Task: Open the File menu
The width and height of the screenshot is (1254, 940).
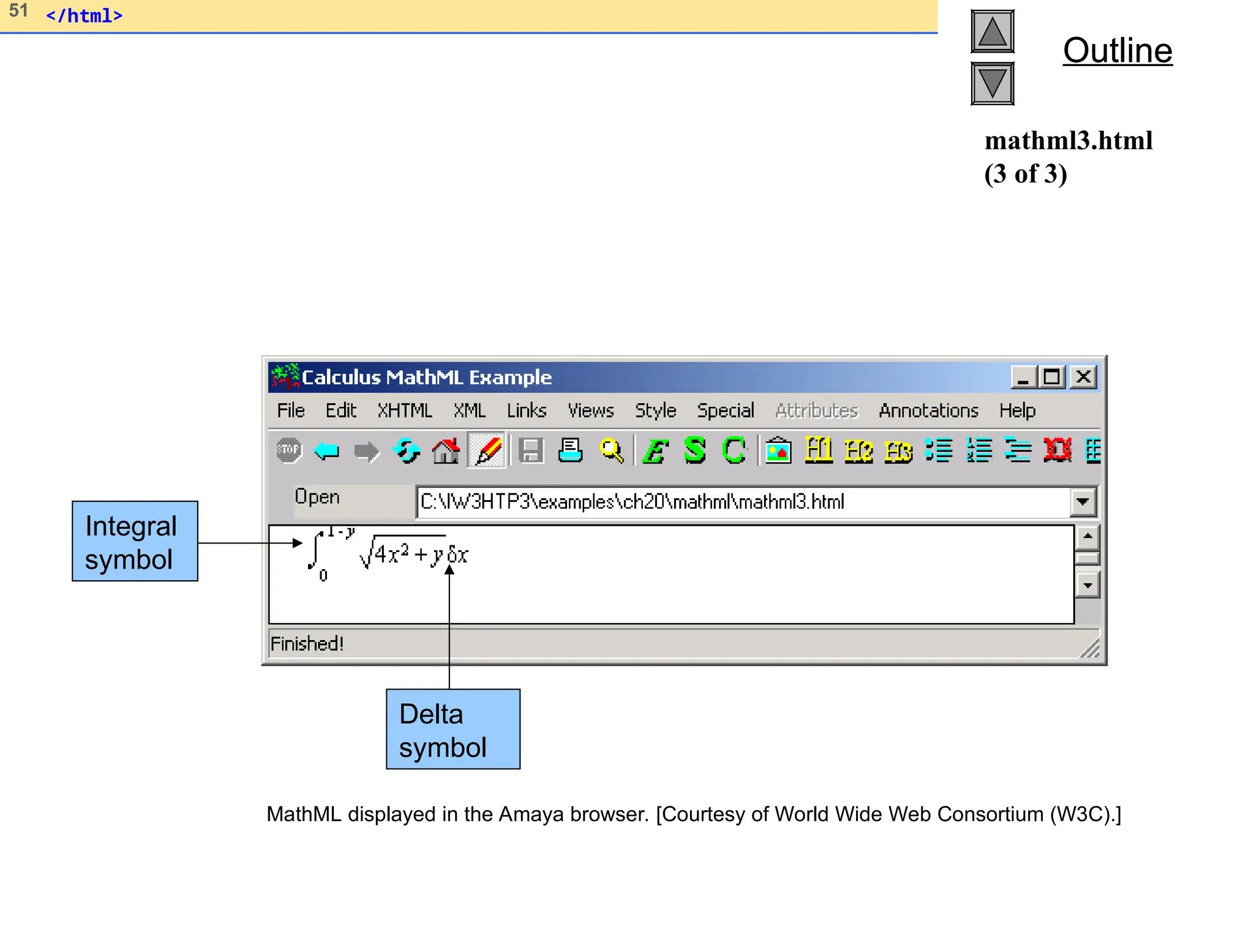Action: pos(291,411)
